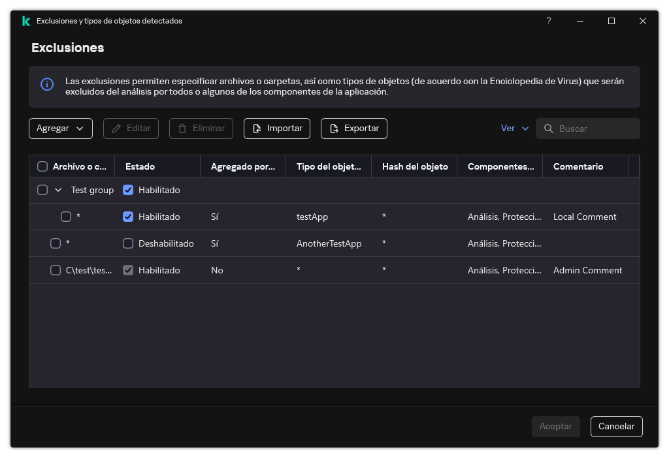Select row checkbox for C\test path
Viewport: 669px width, 458px height.
pos(56,270)
